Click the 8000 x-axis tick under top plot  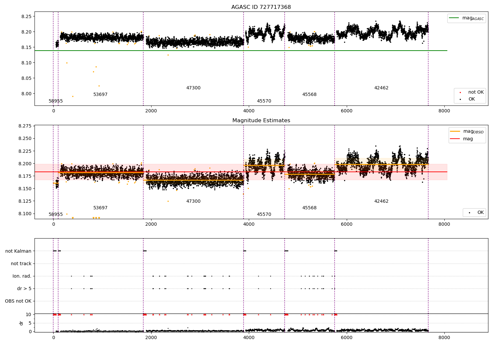tap(444, 111)
